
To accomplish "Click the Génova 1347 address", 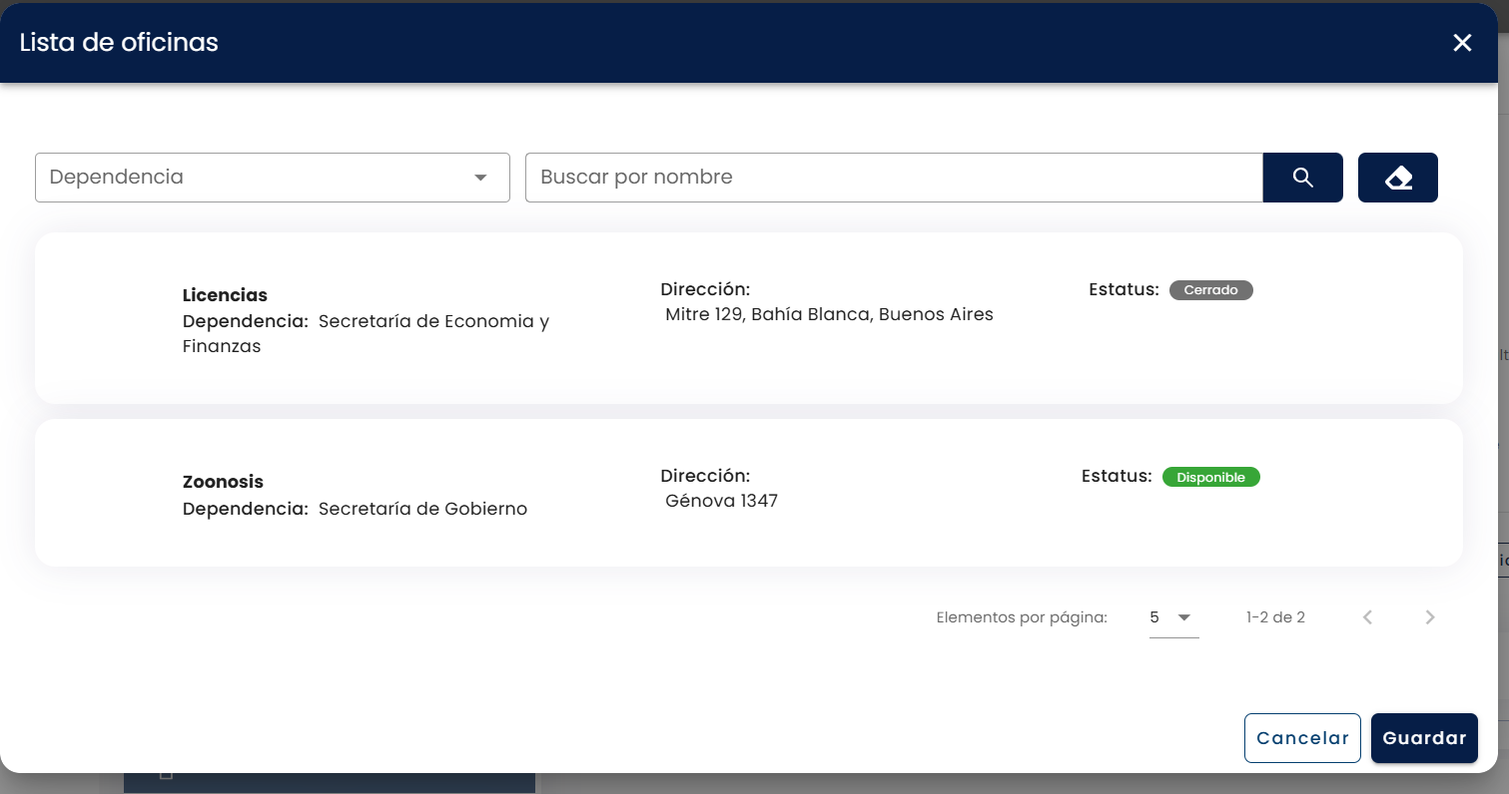I will [721, 501].
